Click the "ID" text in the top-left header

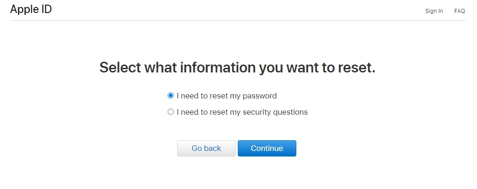46,9
